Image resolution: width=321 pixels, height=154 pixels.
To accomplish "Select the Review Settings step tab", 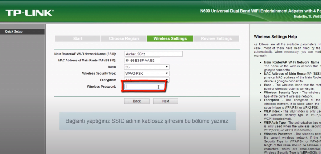I will pos(216,39).
